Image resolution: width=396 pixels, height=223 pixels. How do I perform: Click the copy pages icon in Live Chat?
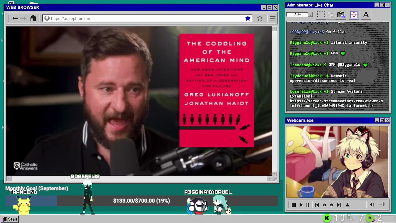coord(331,15)
